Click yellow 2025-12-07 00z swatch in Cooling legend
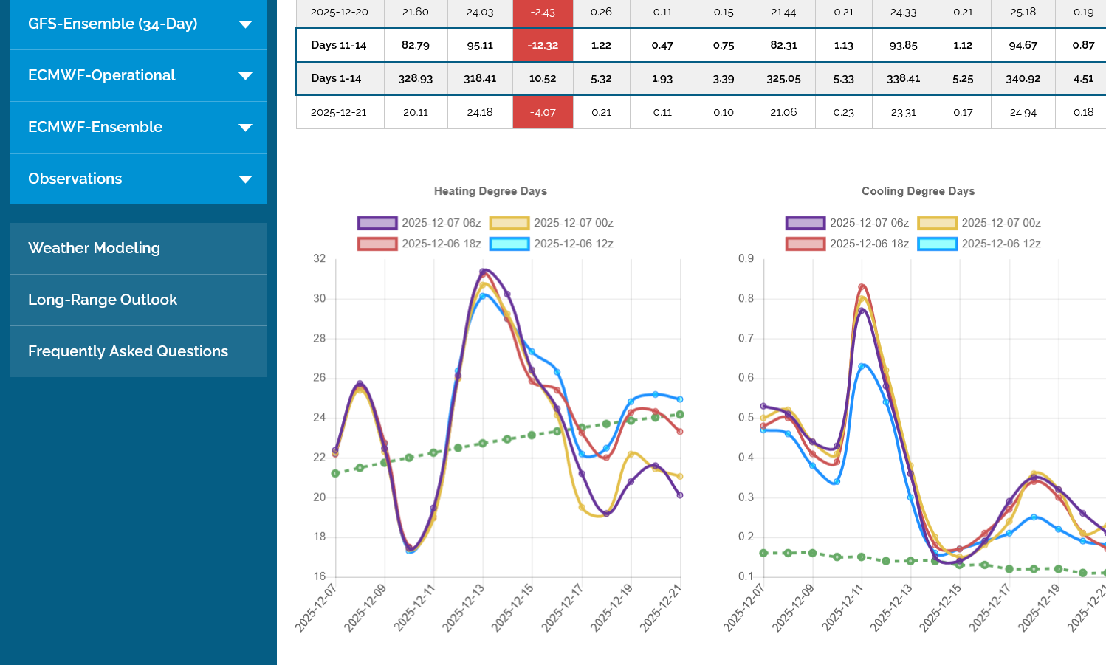 [937, 223]
